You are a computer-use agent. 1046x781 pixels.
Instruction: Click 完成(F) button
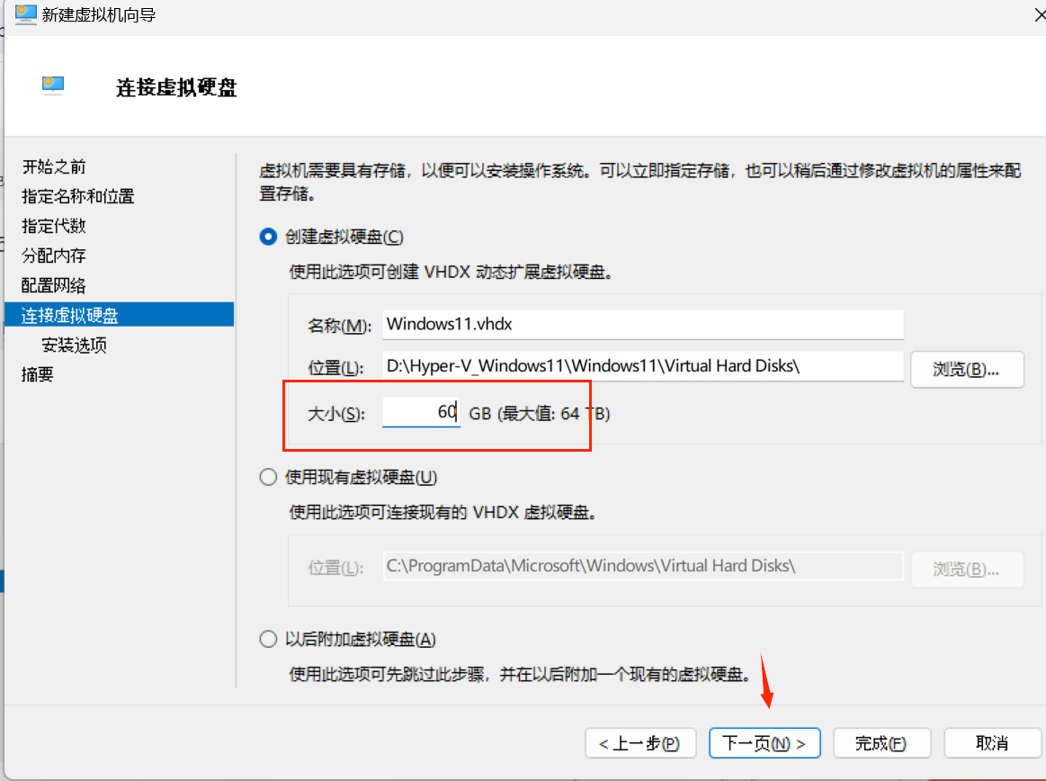pos(881,743)
